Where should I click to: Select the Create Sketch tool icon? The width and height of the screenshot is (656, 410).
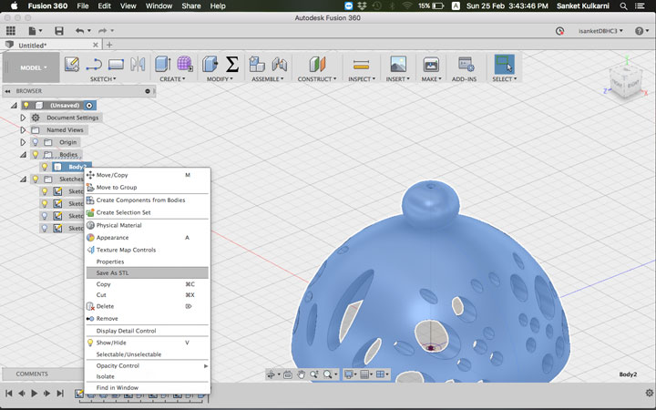click(72, 65)
